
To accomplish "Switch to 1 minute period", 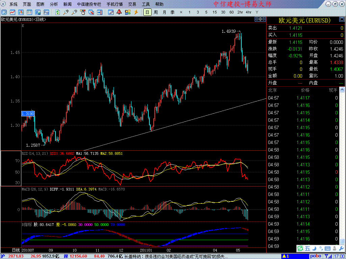I will (189, 12).
